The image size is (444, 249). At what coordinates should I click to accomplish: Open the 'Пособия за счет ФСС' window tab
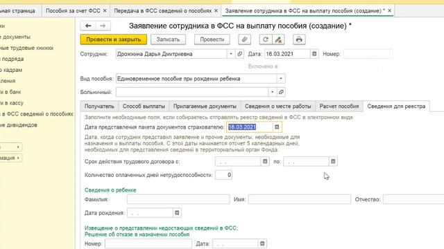[73, 11]
